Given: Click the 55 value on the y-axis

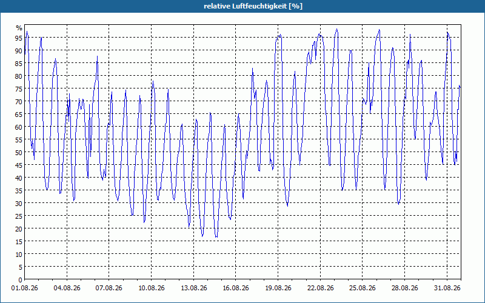Looking at the screenshot, I should coord(19,140).
